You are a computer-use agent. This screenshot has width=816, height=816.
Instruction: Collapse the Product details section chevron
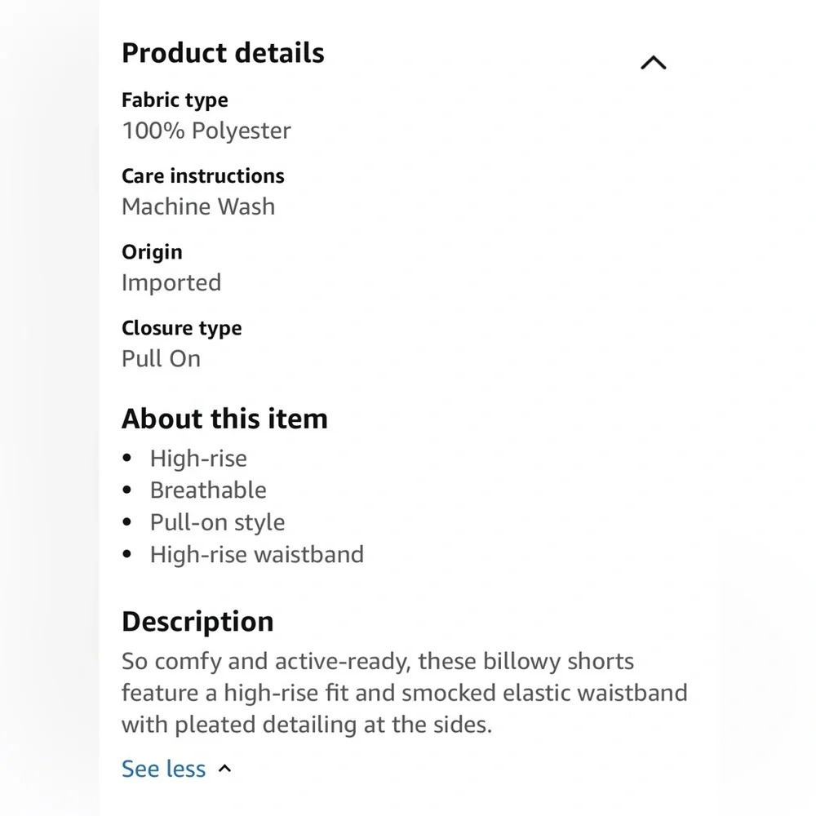pos(653,63)
